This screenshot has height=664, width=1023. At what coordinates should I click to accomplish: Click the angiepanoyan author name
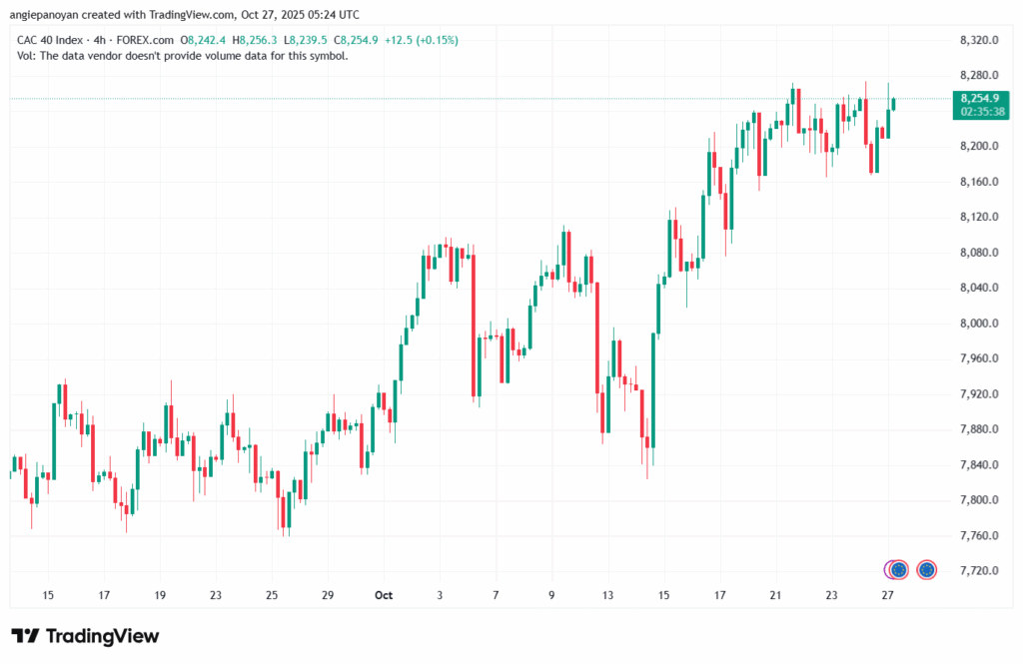coord(45,14)
